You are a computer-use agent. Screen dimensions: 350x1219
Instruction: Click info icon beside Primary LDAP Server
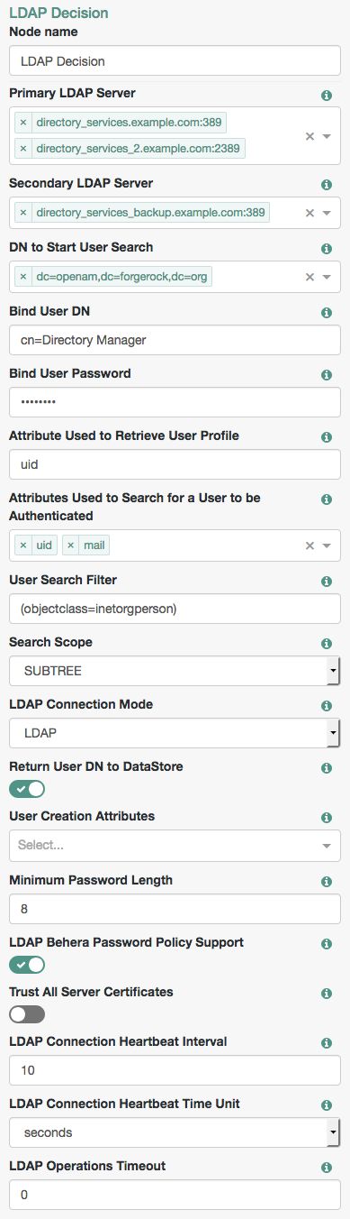[x=327, y=96]
